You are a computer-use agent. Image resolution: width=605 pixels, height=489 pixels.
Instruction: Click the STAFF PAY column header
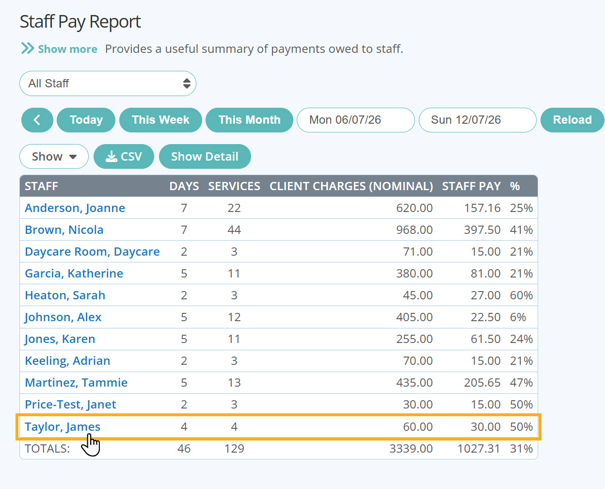[x=471, y=186]
